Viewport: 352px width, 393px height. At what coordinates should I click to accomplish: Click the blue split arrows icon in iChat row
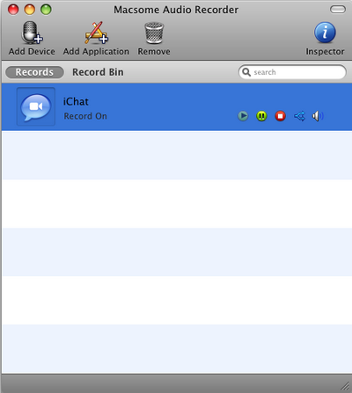tap(299, 116)
